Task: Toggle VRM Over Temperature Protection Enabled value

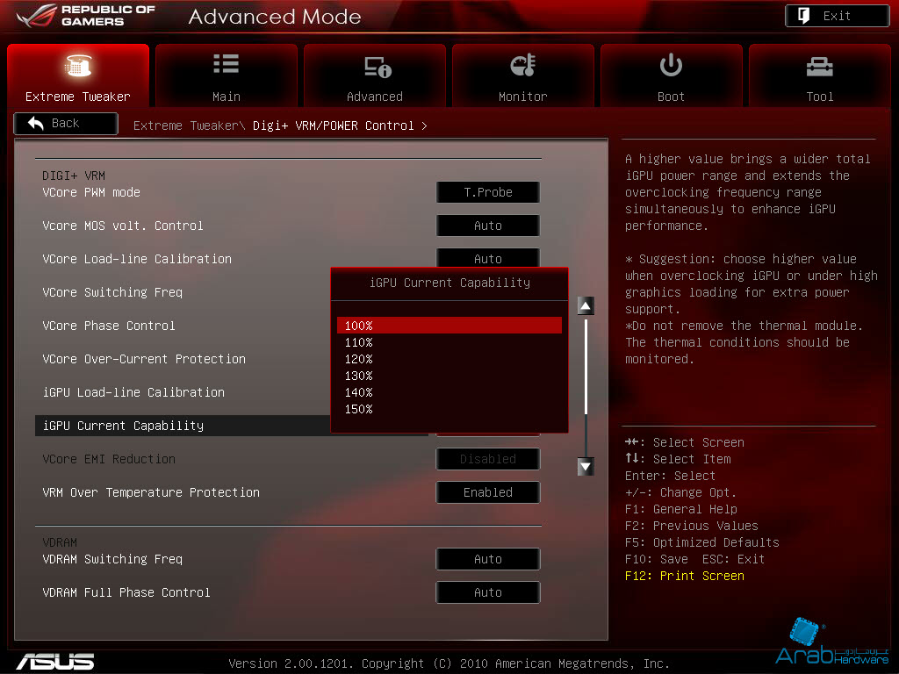Action: point(487,492)
